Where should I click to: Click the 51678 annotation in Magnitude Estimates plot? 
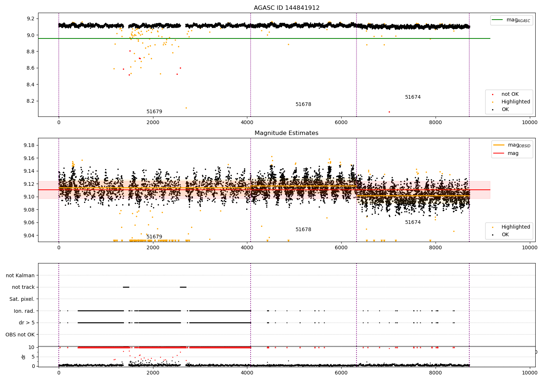303,230
